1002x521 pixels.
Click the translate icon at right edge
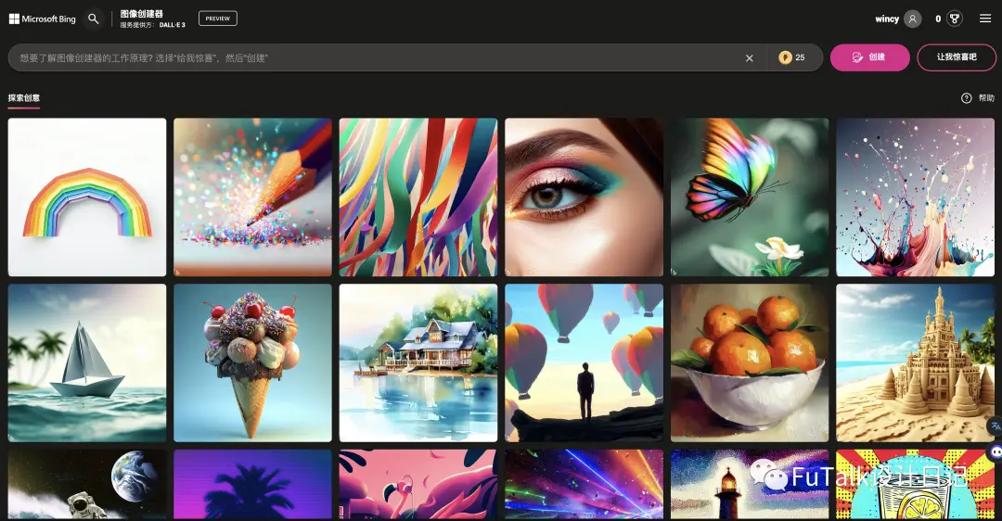coord(995,426)
